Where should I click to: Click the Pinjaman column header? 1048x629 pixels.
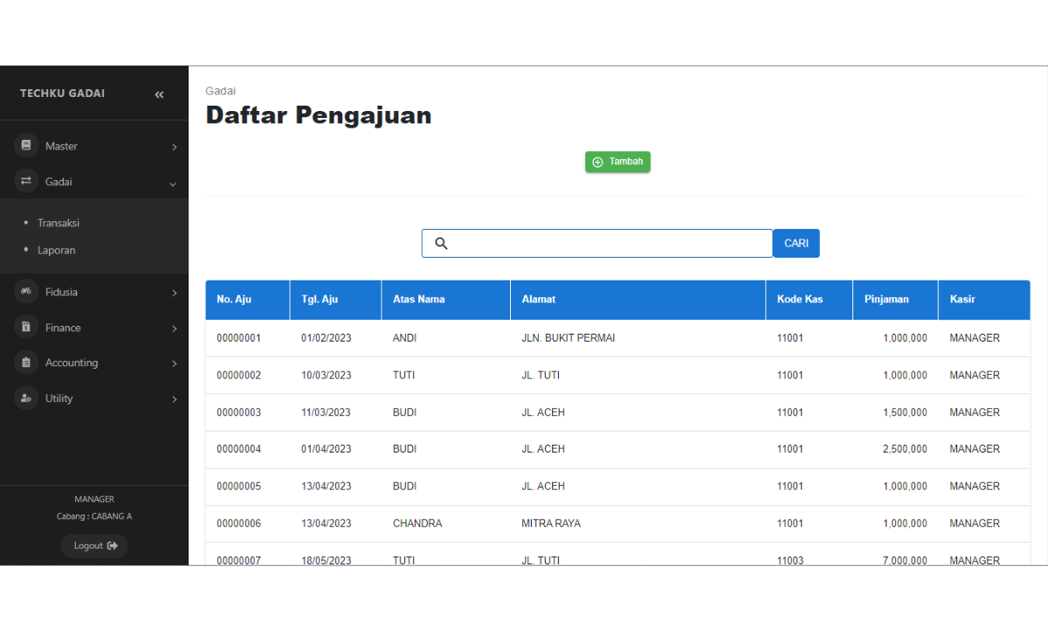886,300
